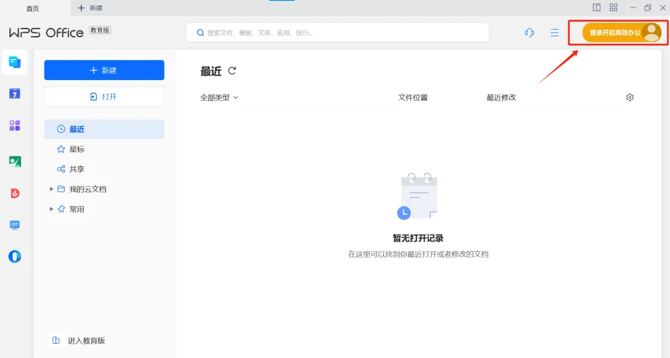Click the magnifier search icon

tap(200, 32)
